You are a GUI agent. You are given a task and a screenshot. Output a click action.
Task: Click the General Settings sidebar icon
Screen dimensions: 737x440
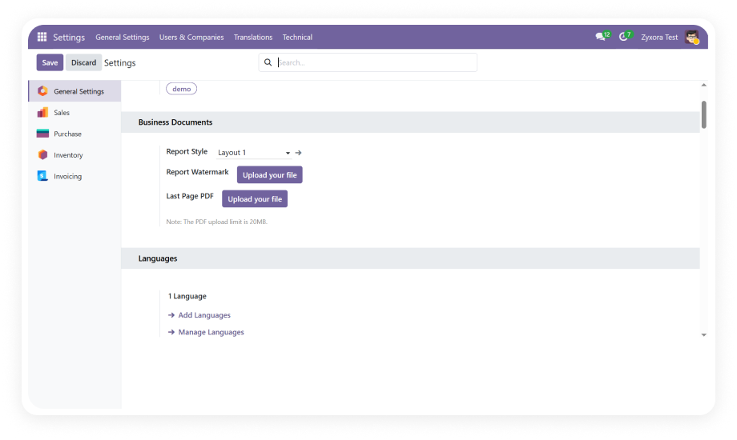click(42, 91)
